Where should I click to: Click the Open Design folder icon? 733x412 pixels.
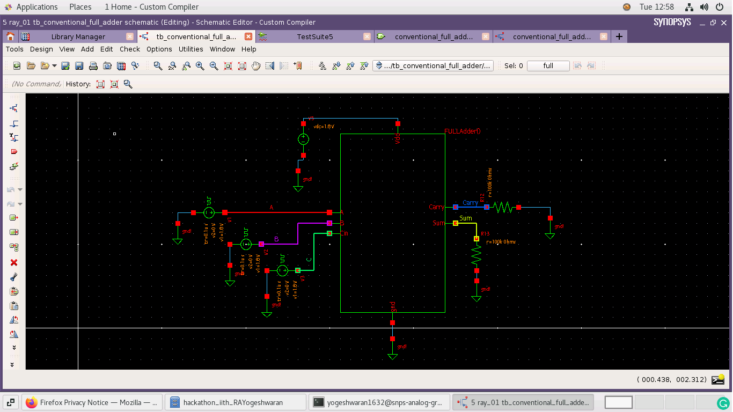click(31, 65)
